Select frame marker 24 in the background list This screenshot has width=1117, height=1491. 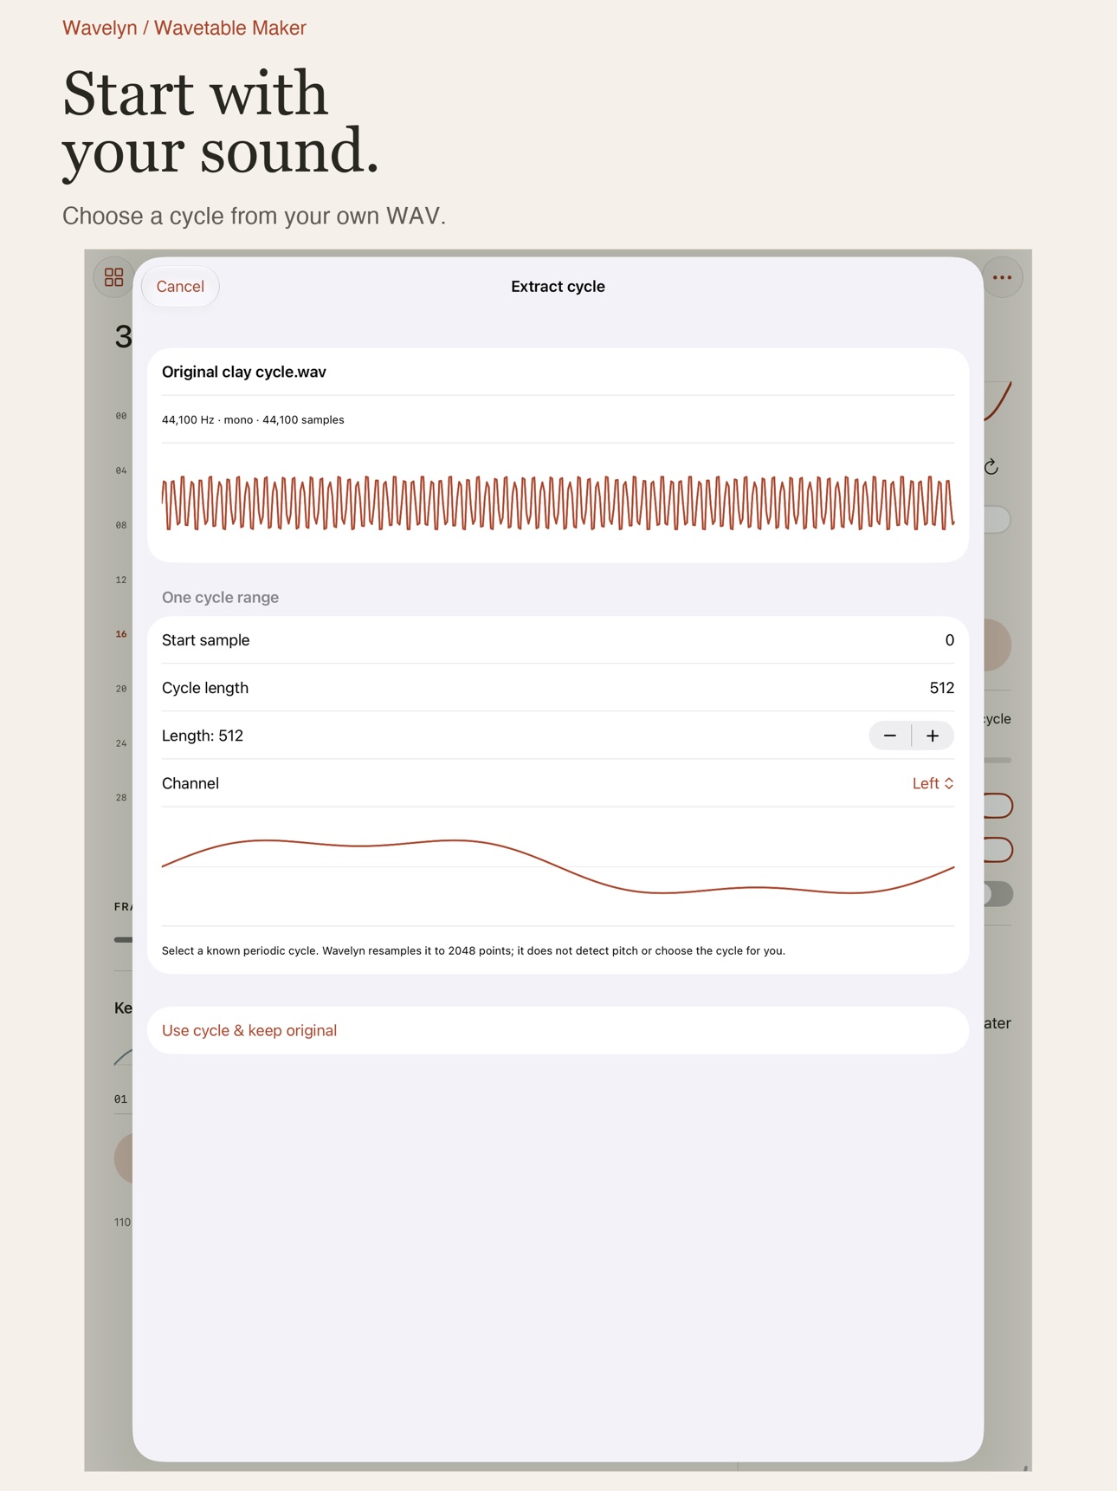pyautogui.click(x=121, y=743)
